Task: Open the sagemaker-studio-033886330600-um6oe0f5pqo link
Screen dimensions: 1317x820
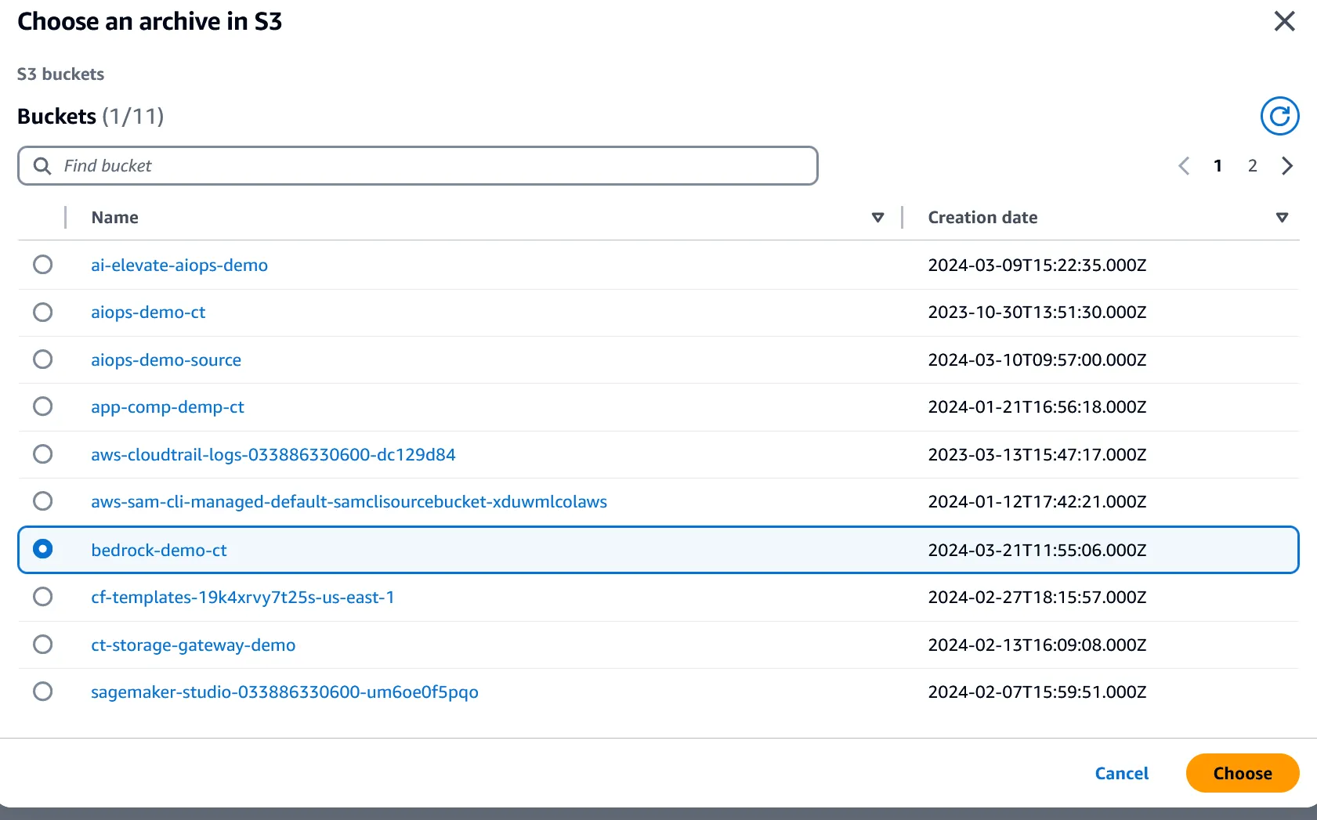Action: [x=284, y=692]
